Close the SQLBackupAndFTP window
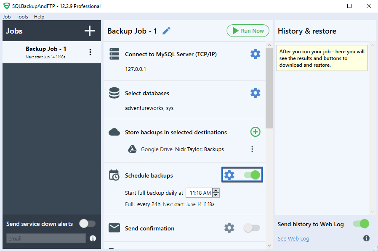378x251 pixels. (x=369, y=6)
